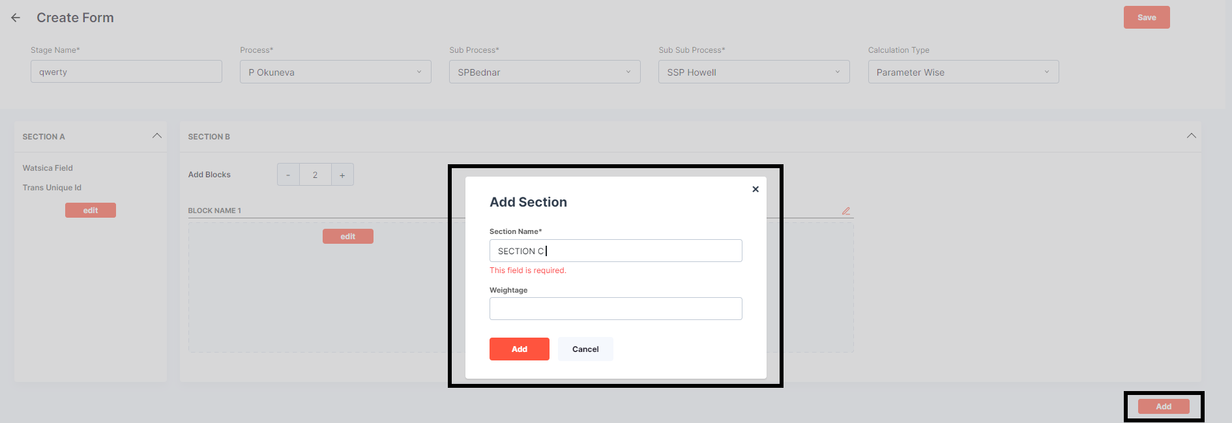Image resolution: width=1232 pixels, height=423 pixels.
Task: Click the Add button at bottom right
Action: pos(1164,406)
